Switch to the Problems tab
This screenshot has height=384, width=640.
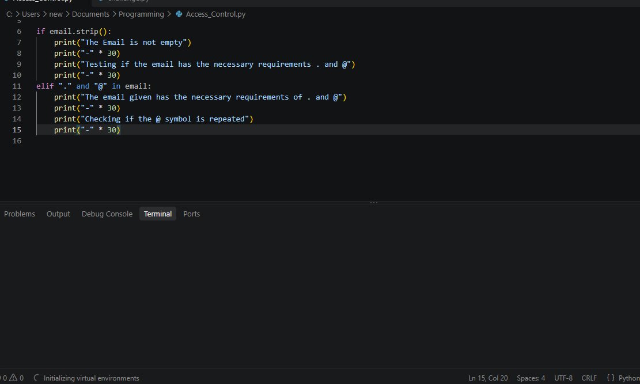tap(20, 214)
